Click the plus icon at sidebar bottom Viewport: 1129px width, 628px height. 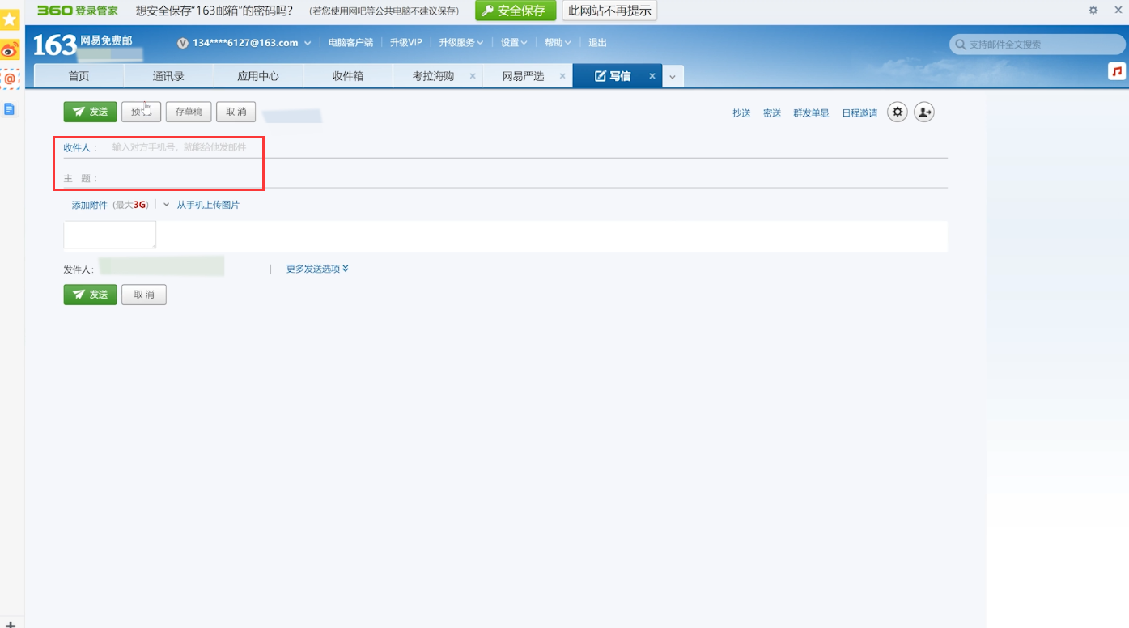click(10, 624)
